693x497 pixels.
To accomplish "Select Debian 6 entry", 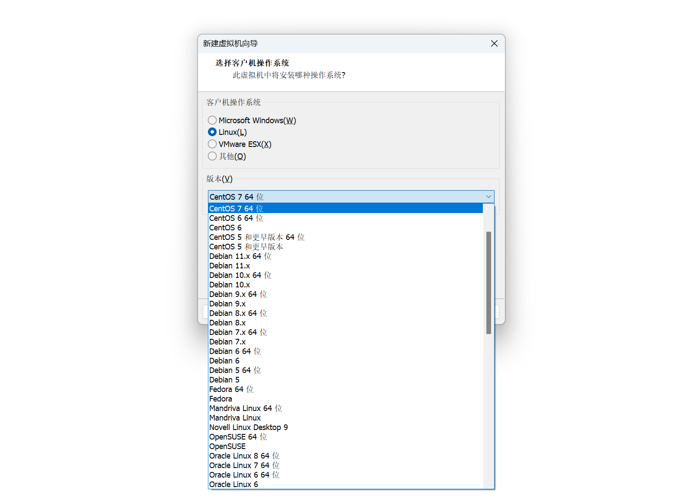I will coord(345,360).
